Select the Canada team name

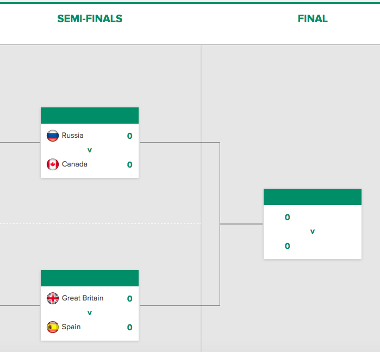[x=74, y=164]
